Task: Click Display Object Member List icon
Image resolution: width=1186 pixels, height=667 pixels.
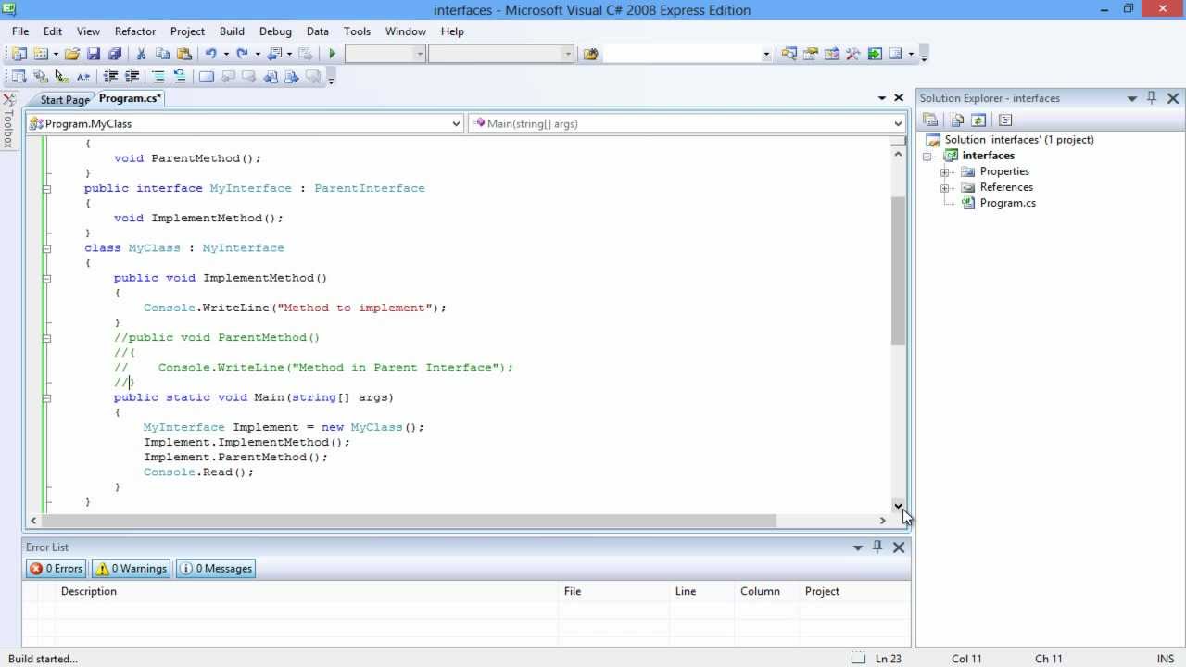Action: pos(19,77)
